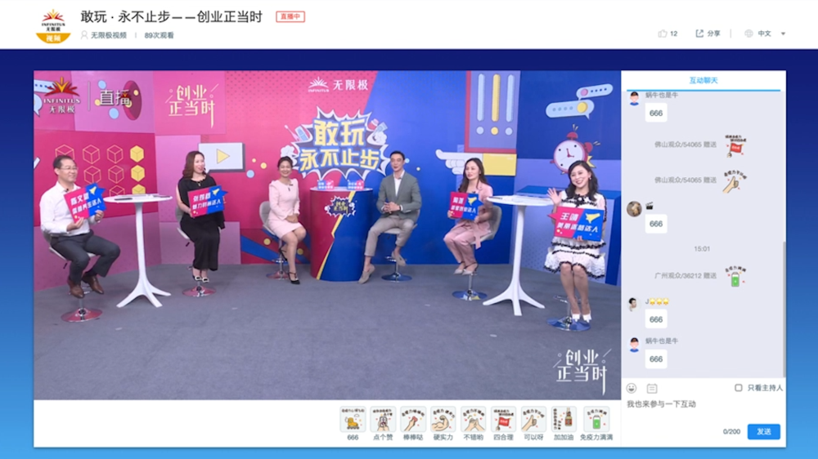Viewport: 818px width, 459px height.
Task: Send the 棒棒哒 sticker
Action: (413, 420)
